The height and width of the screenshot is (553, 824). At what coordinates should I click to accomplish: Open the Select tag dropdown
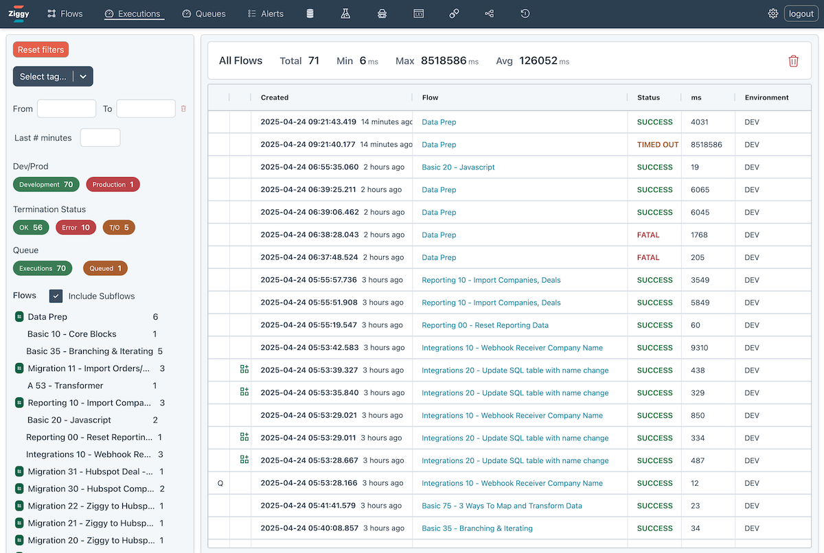pyautogui.click(x=53, y=77)
